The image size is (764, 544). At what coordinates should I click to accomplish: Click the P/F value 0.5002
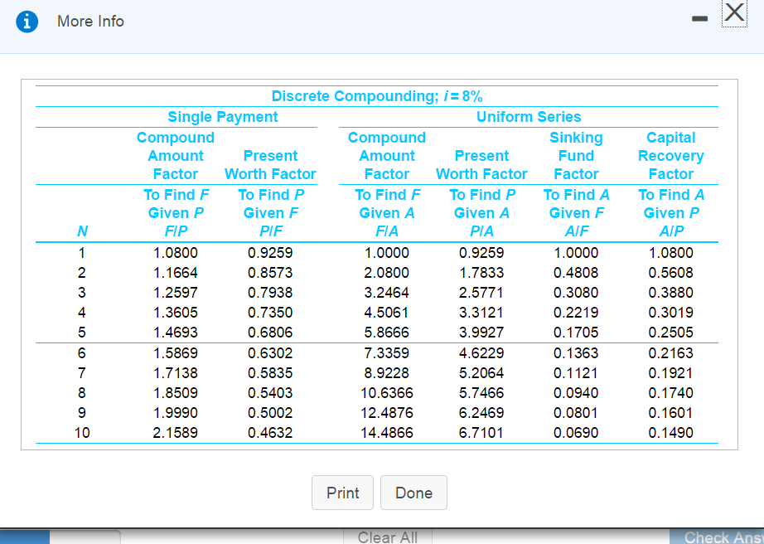point(270,413)
